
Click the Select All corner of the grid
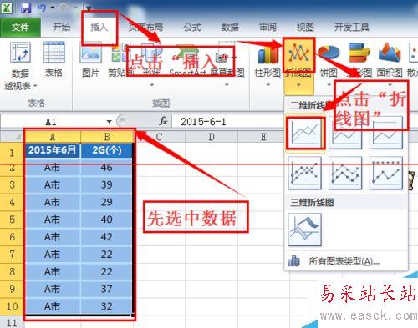tap(12, 137)
